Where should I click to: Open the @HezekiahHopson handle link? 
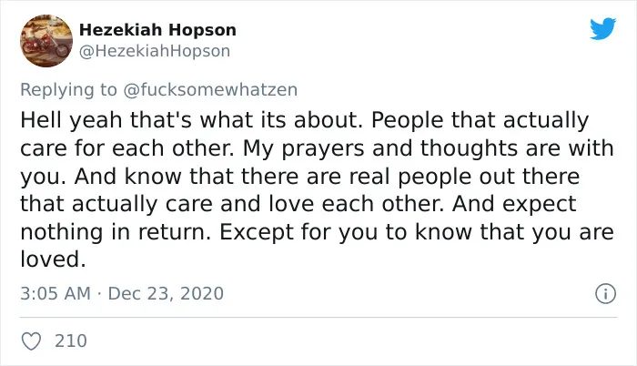click(155, 51)
